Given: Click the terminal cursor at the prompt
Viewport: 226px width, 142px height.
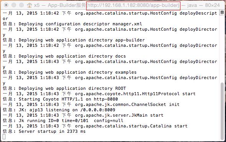Looking at the screenshot, I should click(x=4, y=137).
